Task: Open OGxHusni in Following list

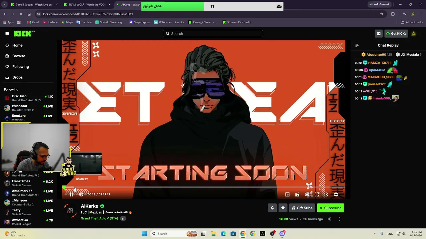Action: (28, 98)
